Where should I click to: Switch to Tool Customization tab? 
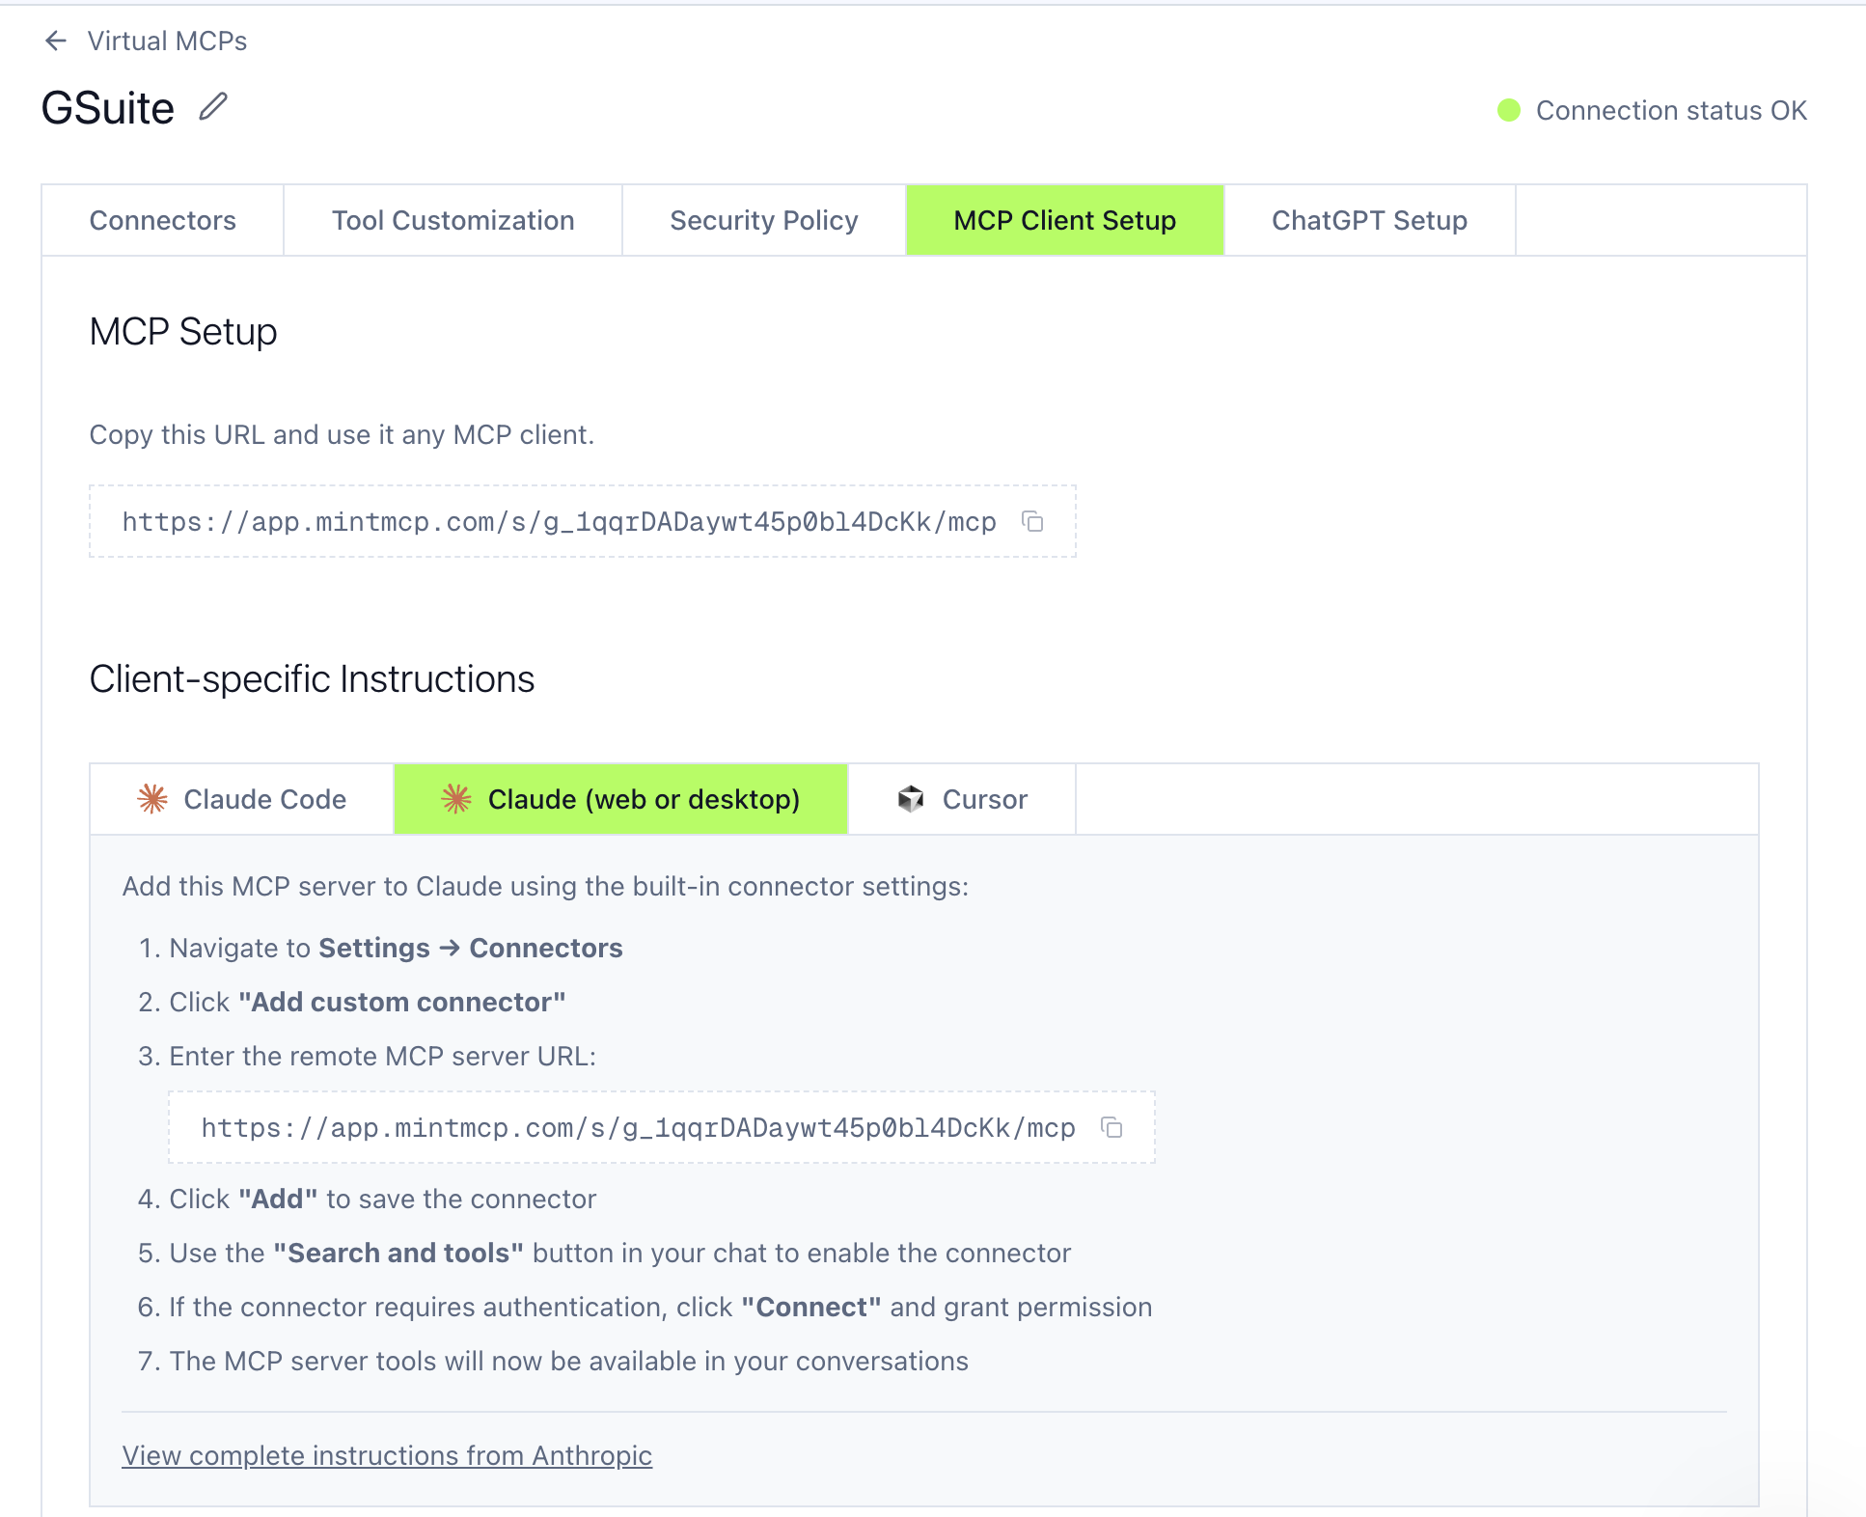tap(453, 220)
